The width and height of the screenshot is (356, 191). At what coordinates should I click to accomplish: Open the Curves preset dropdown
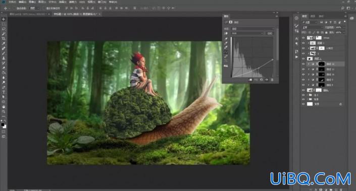tap(252, 29)
